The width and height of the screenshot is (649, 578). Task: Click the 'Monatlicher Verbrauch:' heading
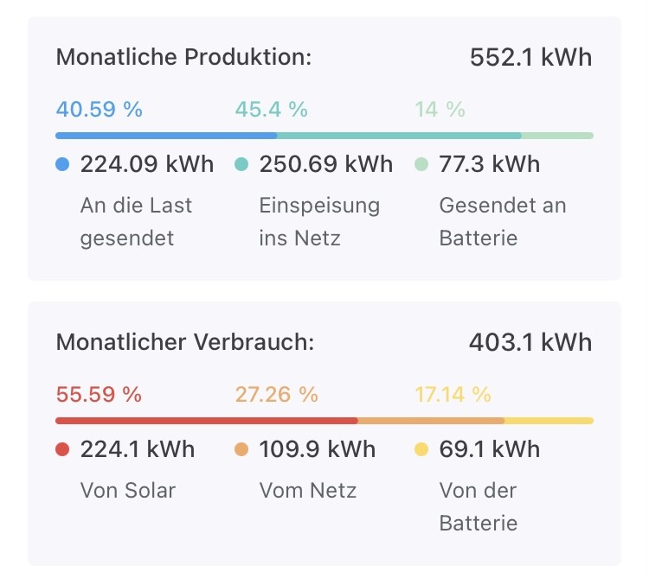tap(184, 342)
